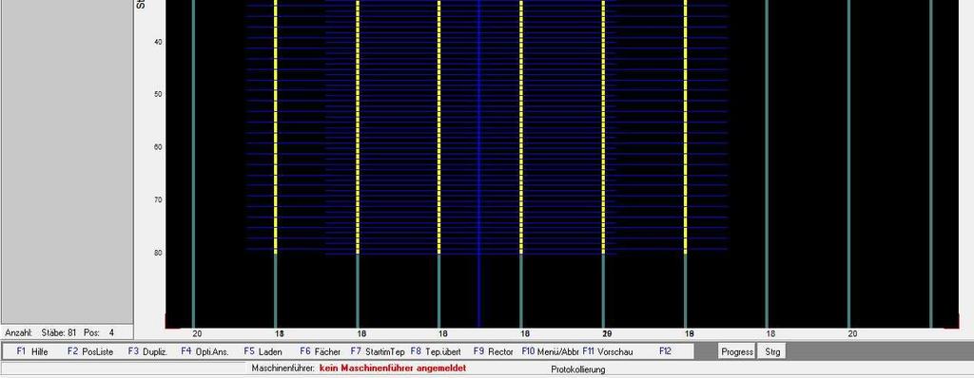Open the F2 PosListe function

pyautogui.click(x=90, y=351)
